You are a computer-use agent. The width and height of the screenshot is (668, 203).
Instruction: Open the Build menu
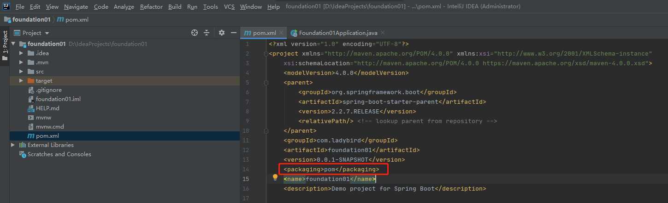pos(175,7)
